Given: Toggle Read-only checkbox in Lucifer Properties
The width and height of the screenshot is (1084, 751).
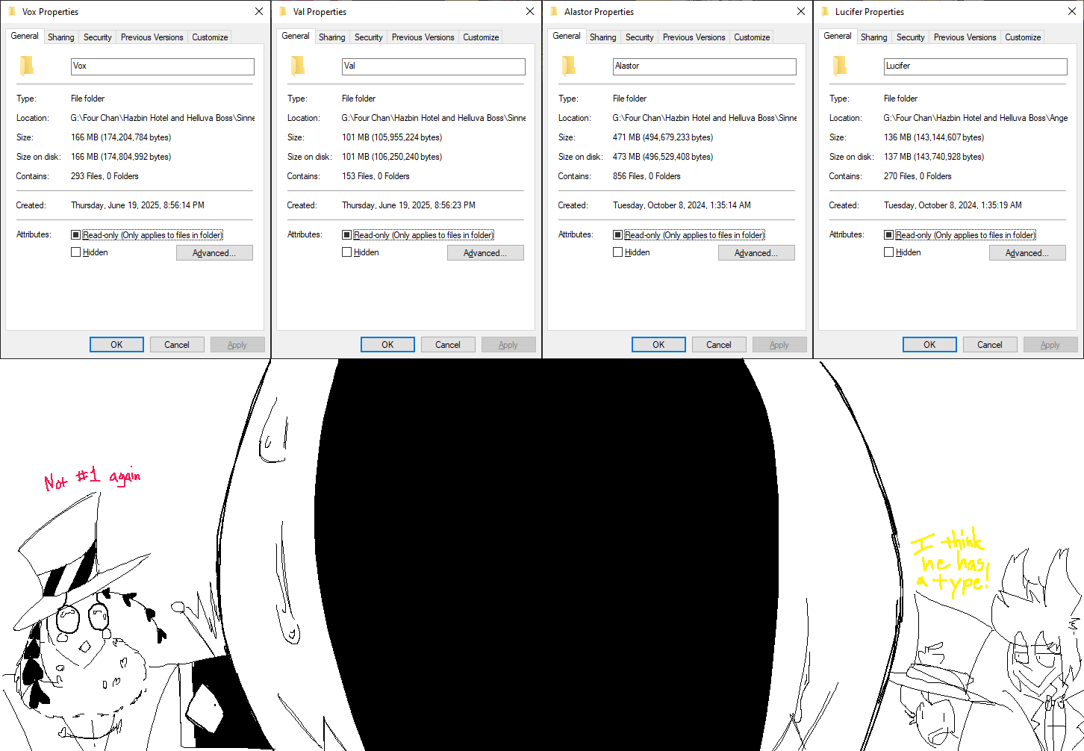Looking at the screenshot, I should pos(888,234).
